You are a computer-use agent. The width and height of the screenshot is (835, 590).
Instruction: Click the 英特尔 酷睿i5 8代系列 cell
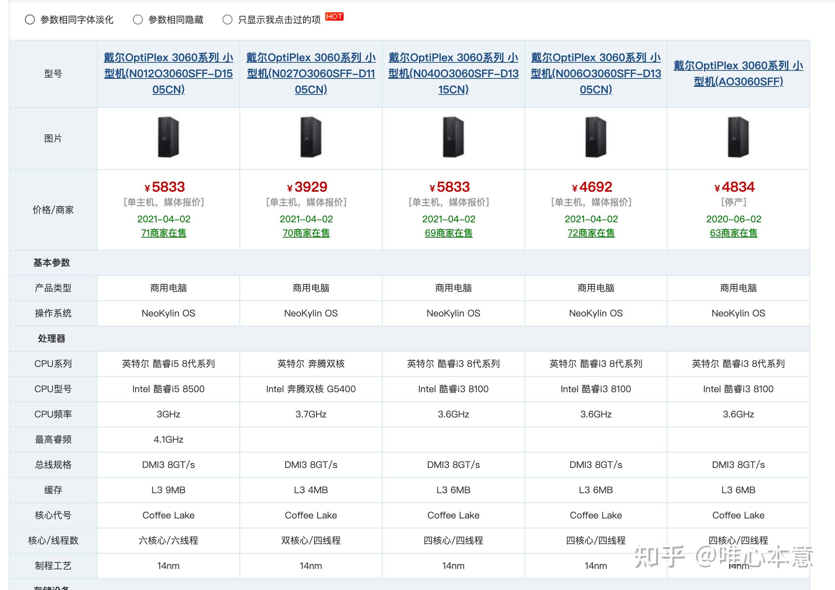coord(169,364)
